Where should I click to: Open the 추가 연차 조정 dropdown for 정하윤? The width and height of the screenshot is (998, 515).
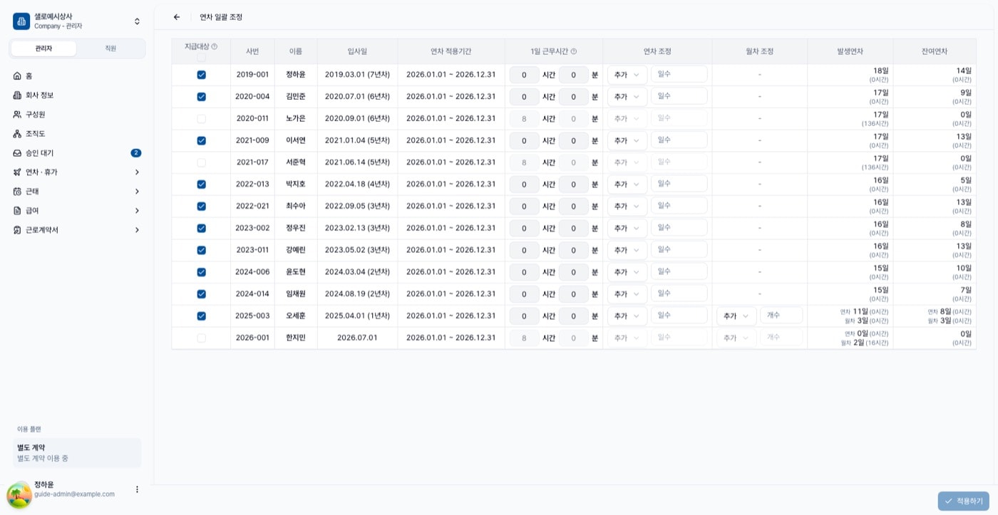click(x=627, y=75)
